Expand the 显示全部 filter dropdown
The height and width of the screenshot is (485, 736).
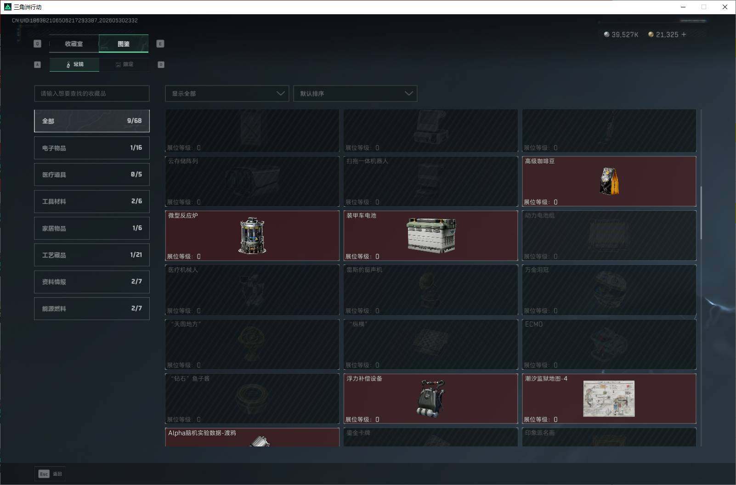coord(227,93)
